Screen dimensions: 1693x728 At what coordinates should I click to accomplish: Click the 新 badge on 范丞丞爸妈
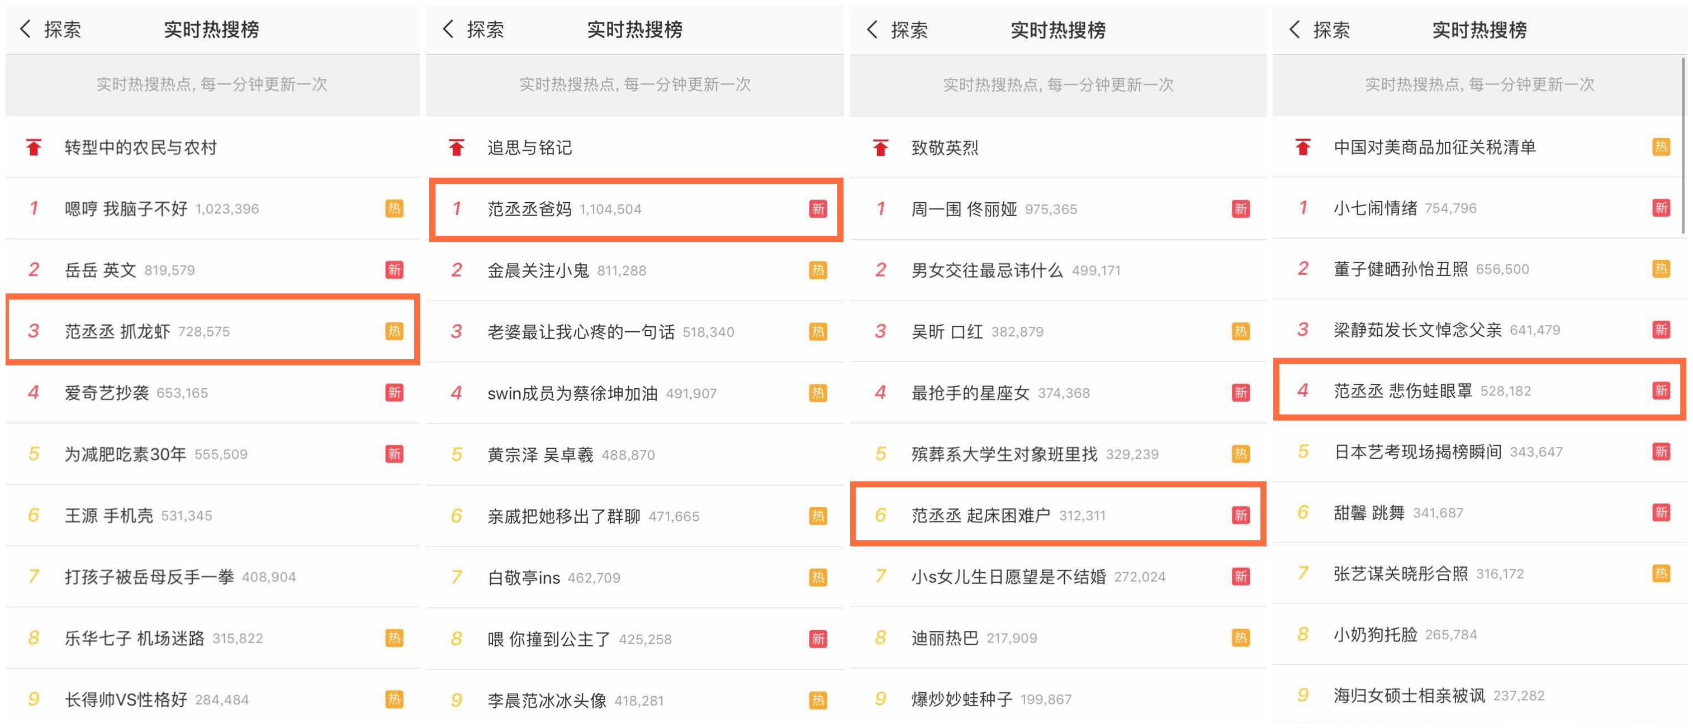(x=817, y=209)
